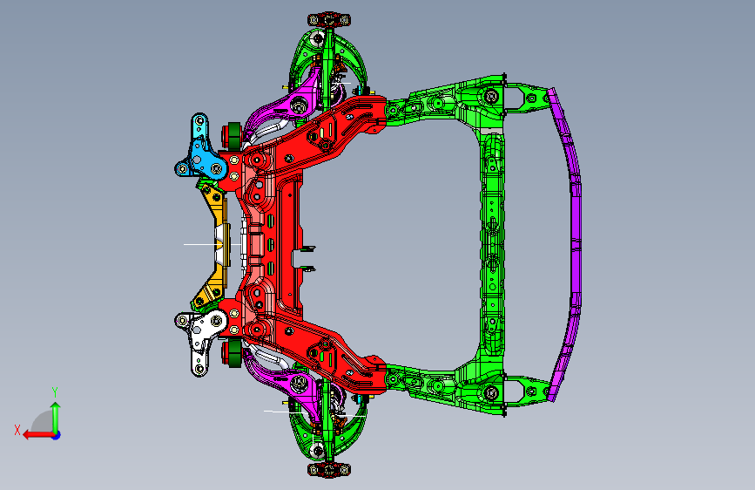
Task: Click the blue Z axis dot on the triad
Action: coord(57,435)
